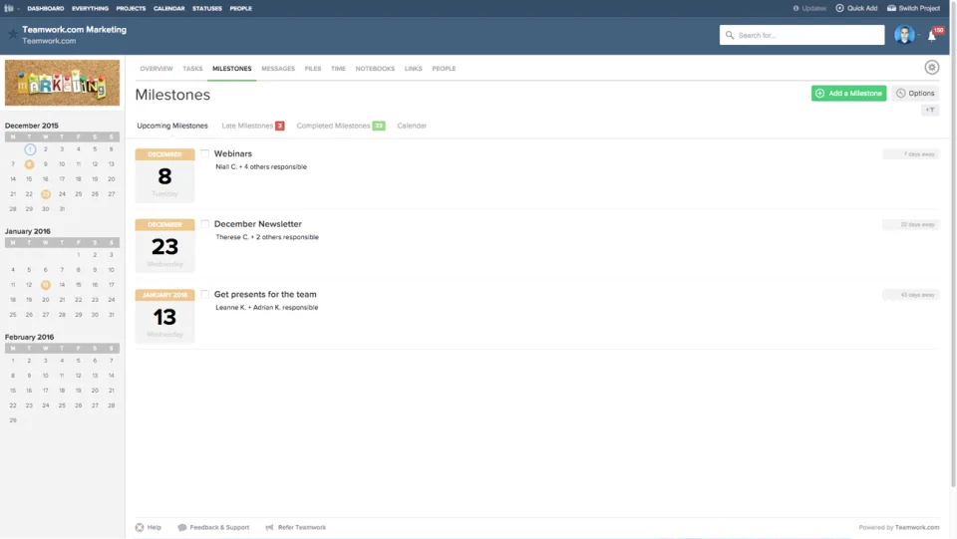
Task: Mark the Webinars milestone complete
Action: click(x=204, y=153)
